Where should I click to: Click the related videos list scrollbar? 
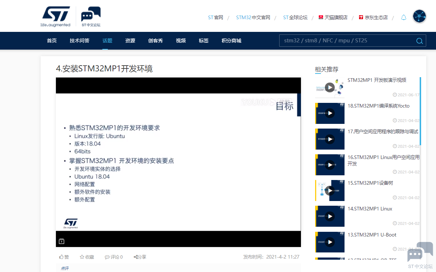coord(420,111)
